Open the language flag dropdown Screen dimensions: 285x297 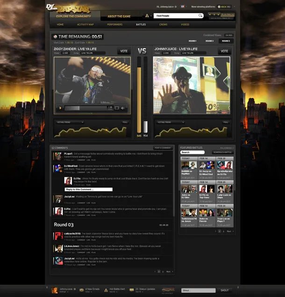coord(183,7)
